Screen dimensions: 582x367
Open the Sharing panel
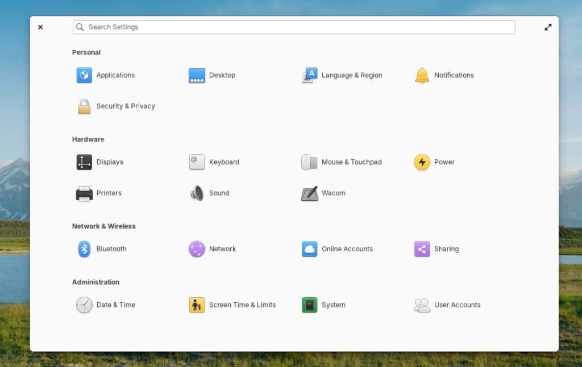[436, 248]
